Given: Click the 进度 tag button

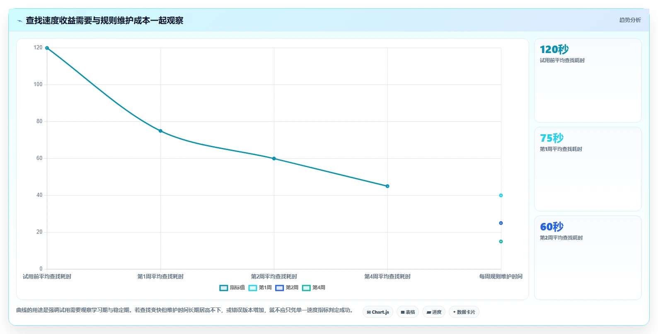Looking at the screenshot, I should click(x=434, y=312).
